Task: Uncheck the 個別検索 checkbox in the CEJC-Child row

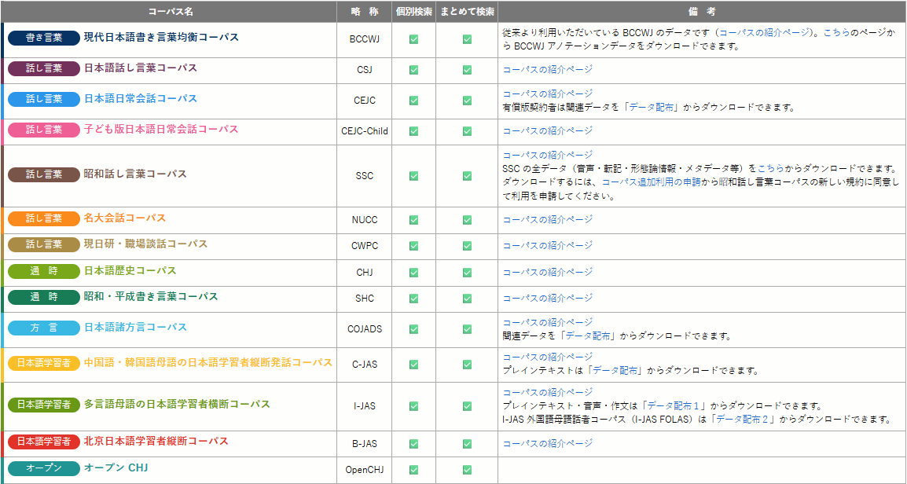Action: tap(413, 131)
